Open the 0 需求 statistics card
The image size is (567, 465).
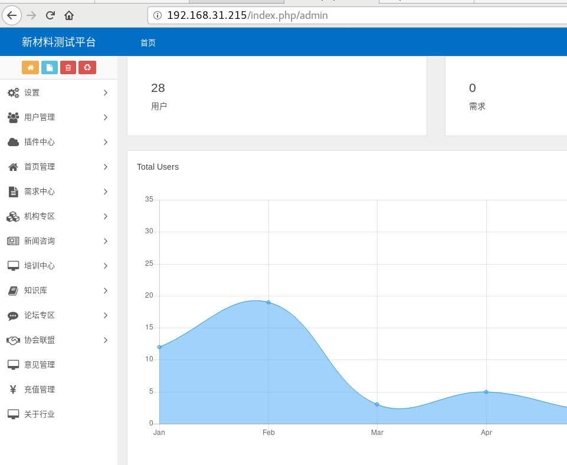(506, 96)
